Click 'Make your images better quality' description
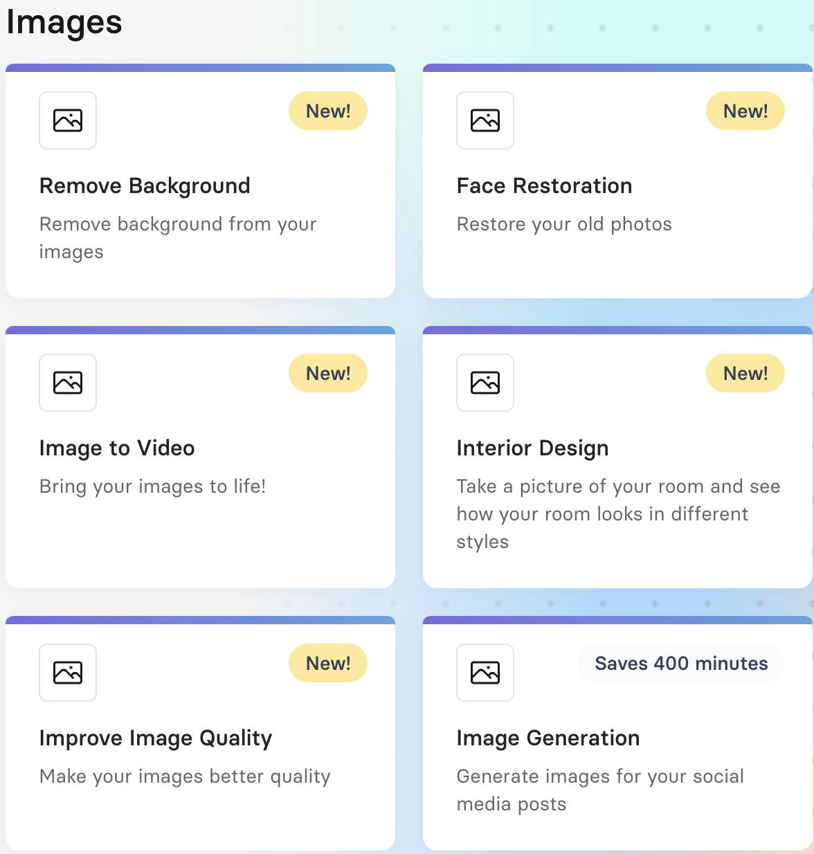This screenshot has height=854, width=814. [185, 776]
